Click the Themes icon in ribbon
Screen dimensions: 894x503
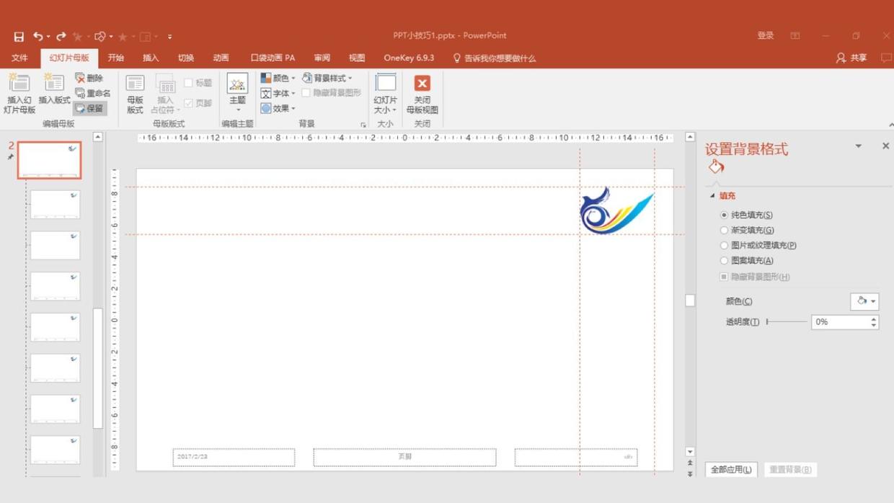pos(237,90)
